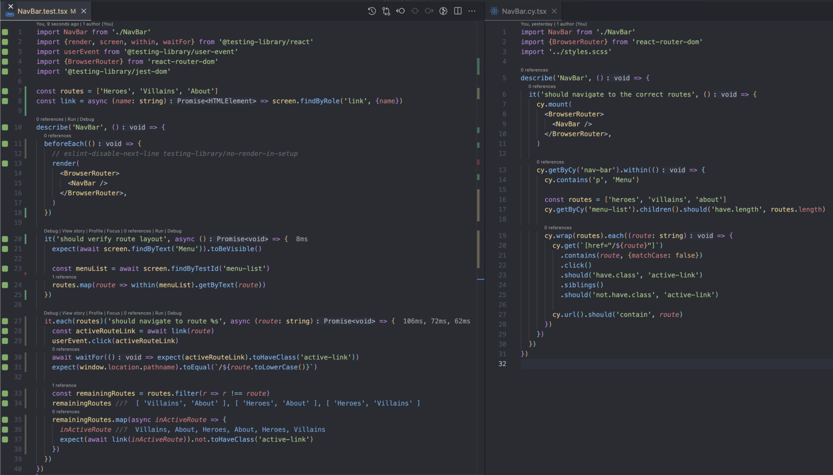
Task: Split the editor to the right
Action: click(458, 11)
